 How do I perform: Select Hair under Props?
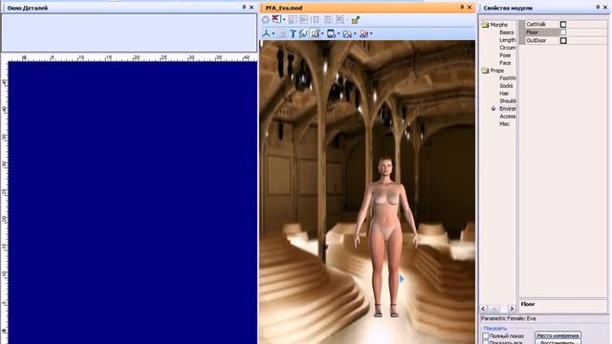tap(504, 94)
